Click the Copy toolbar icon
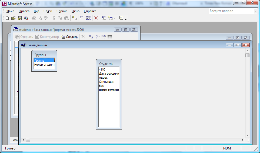Viewport: 260px width, 153px height. click(x=60, y=18)
